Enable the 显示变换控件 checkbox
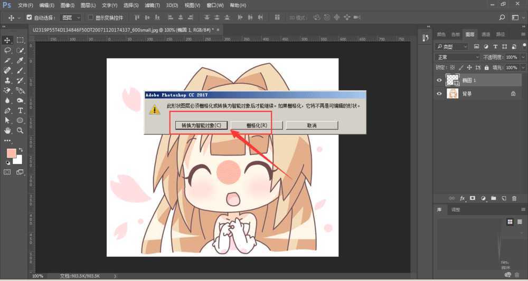528x281 pixels. (90, 17)
